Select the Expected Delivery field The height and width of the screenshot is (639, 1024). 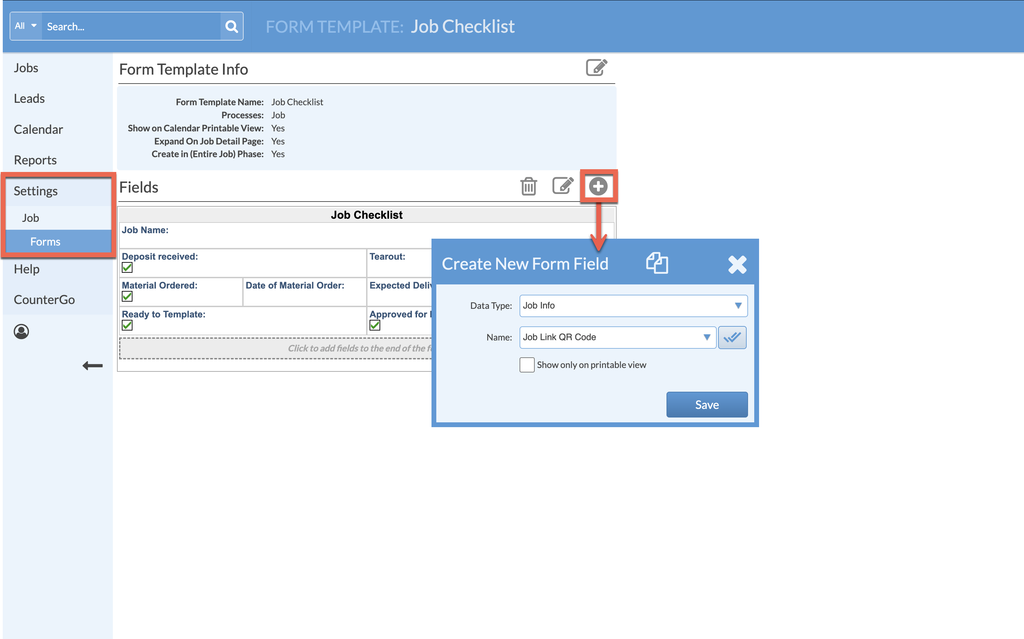tap(400, 292)
